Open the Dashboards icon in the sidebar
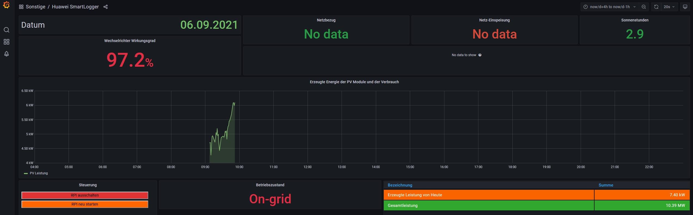This screenshot has height=215, width=693. point(7,42)
